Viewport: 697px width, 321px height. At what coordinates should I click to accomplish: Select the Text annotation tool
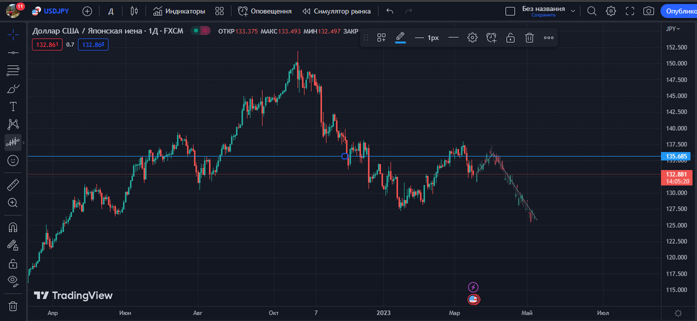pyautogui.click(x=13, y=106)
